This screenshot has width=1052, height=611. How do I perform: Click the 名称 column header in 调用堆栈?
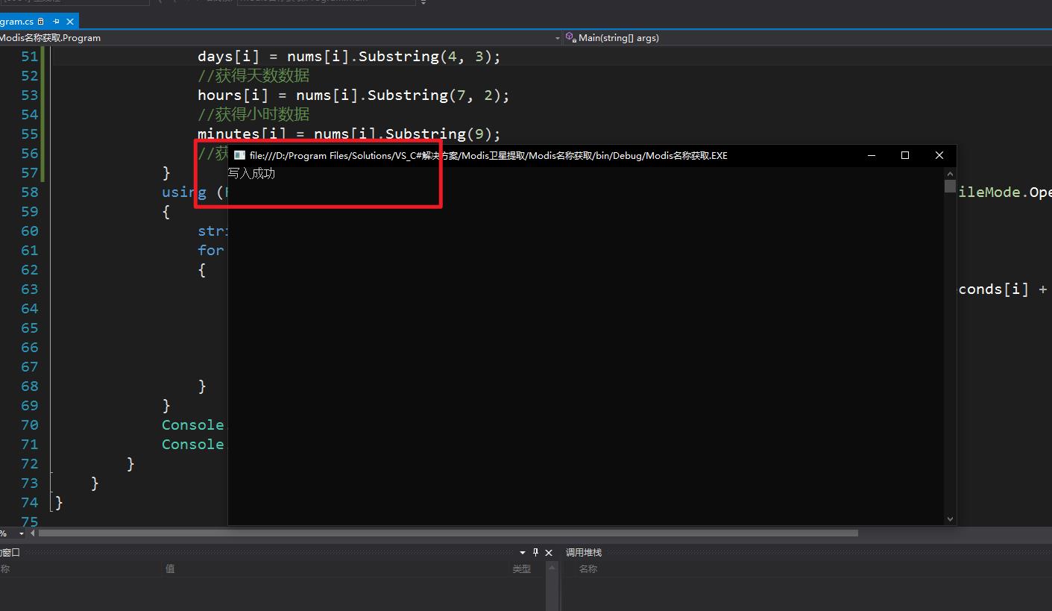(588, 568)
